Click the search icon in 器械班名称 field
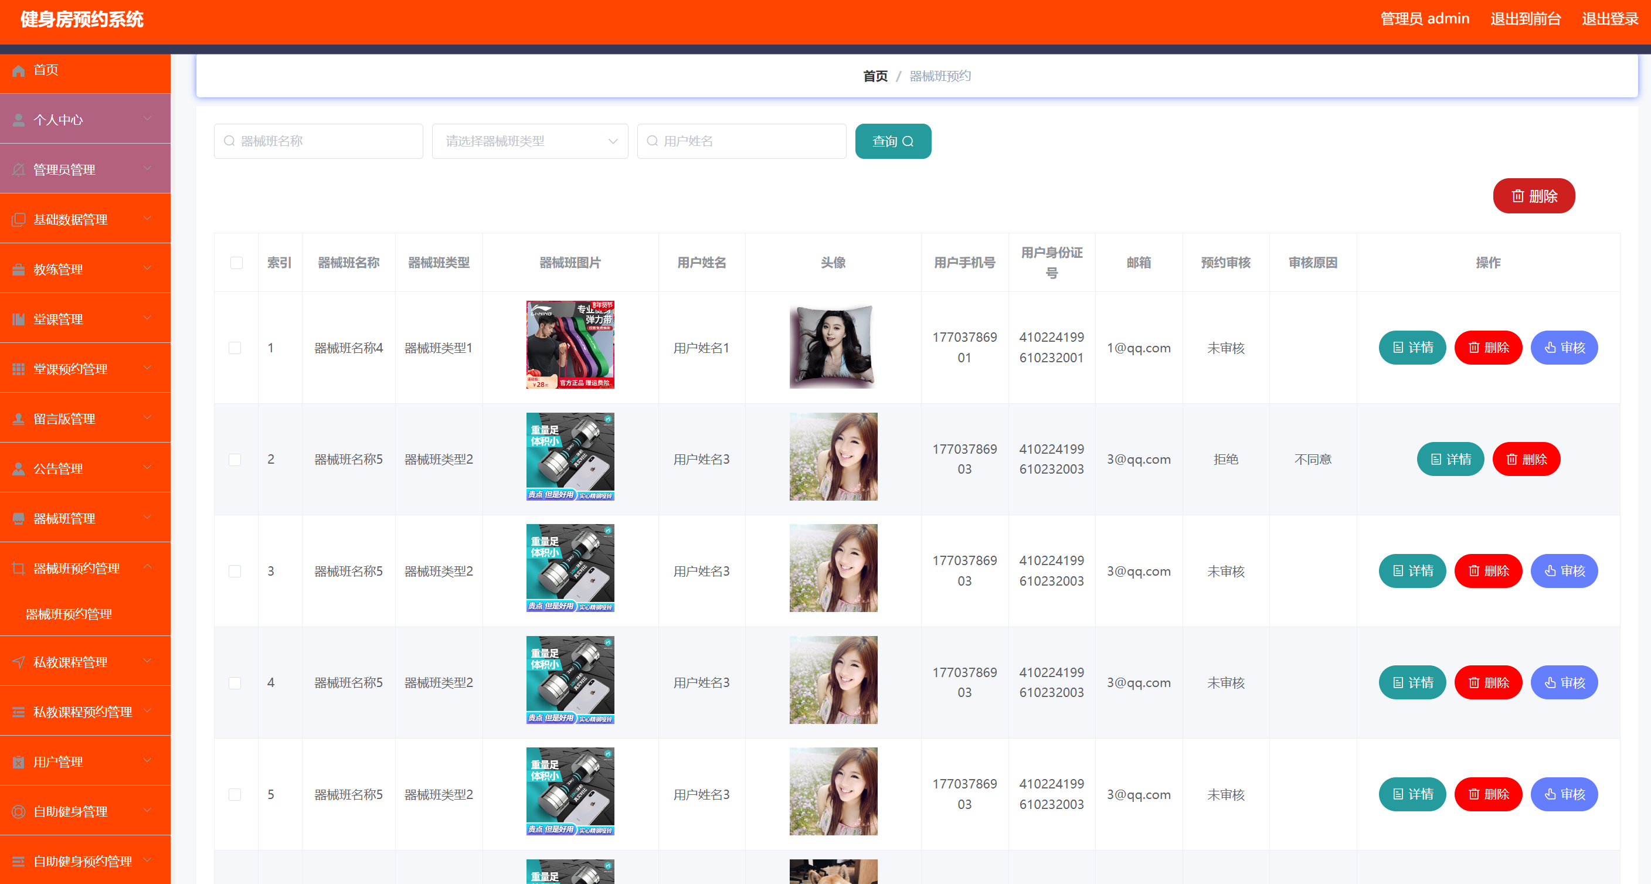This screenshot has height=884, width=1651. (229, 141)
